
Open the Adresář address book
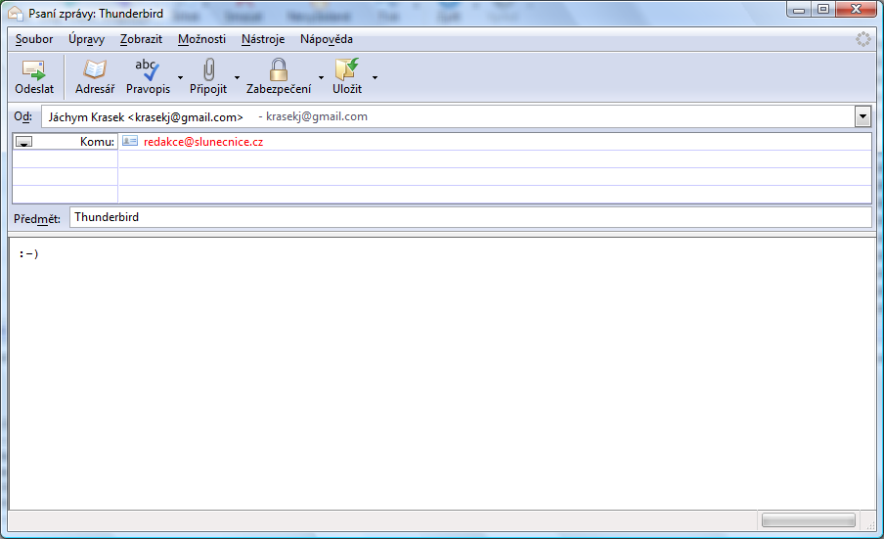click(95, 76)
